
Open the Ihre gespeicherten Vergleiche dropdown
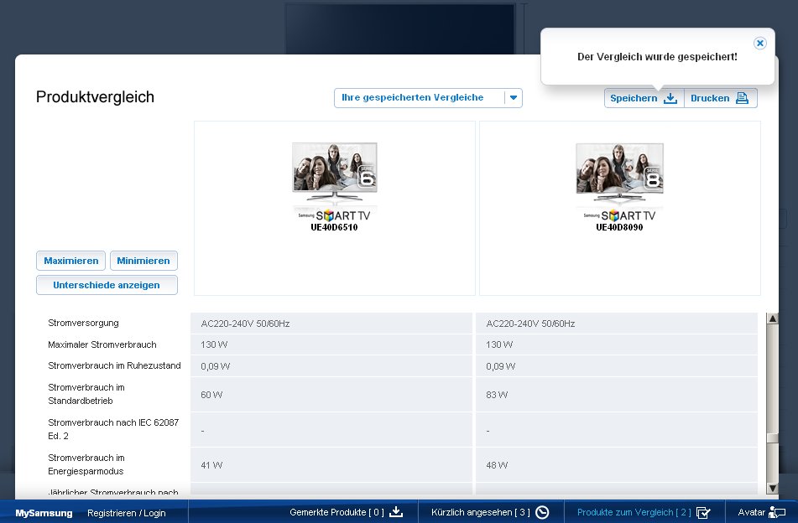tap(420, 98)
